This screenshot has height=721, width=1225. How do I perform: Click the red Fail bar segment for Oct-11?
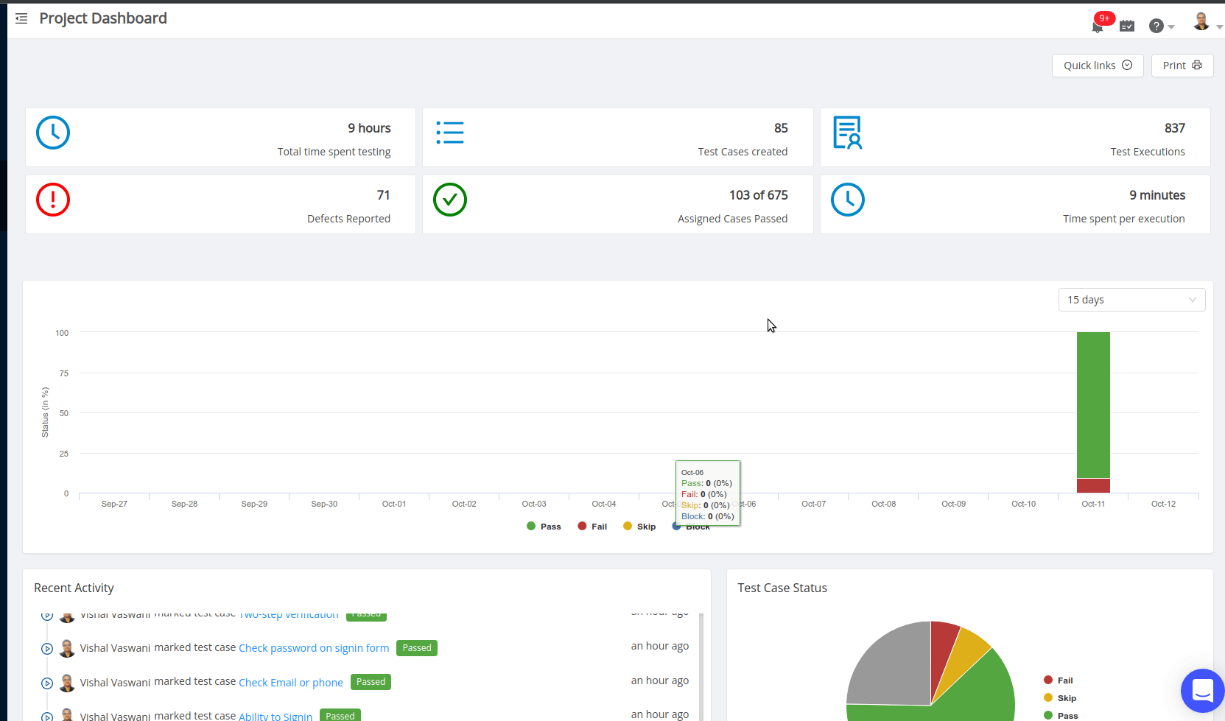coord(1093,485)
